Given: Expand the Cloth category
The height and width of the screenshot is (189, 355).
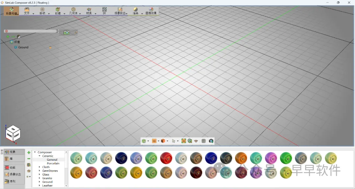Looking at the screenshot, I should 40,167.
